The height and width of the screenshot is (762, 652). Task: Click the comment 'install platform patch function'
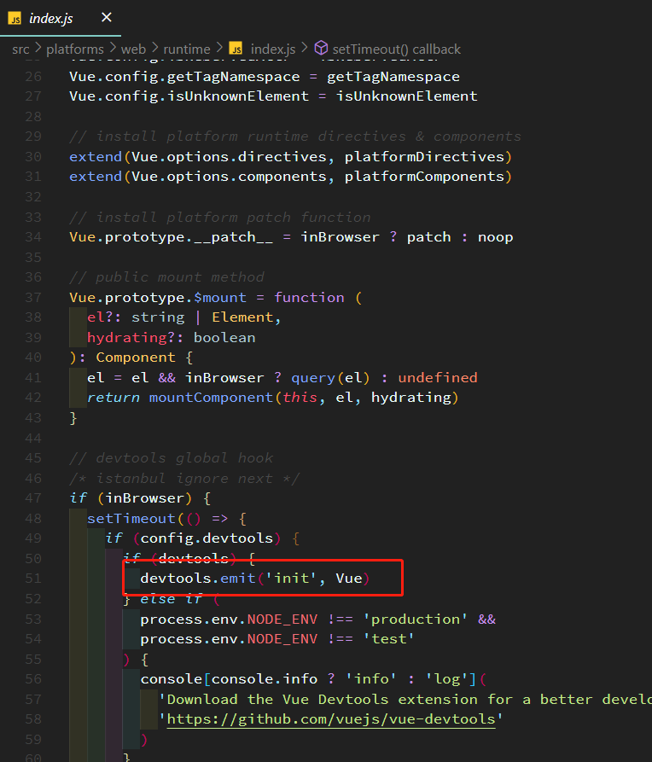220,218
